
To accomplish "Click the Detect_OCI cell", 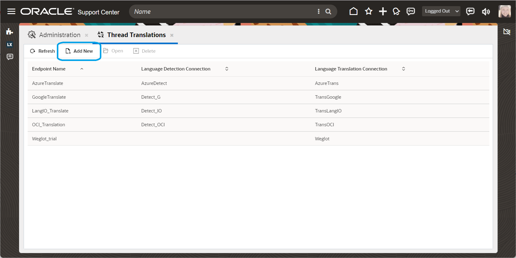I will (153, 125).
